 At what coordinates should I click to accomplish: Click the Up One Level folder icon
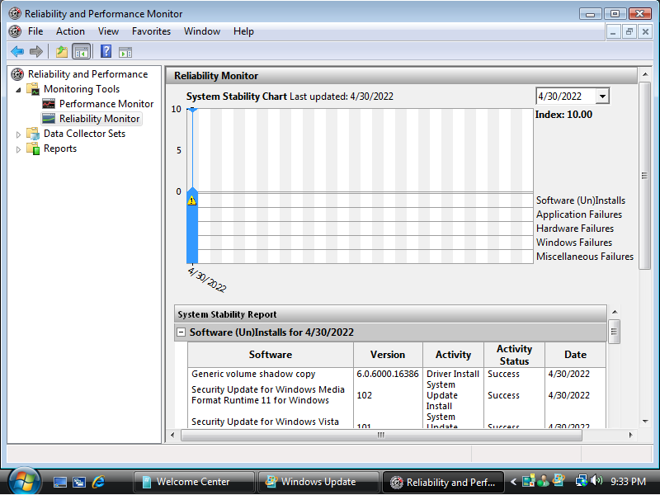61,52
